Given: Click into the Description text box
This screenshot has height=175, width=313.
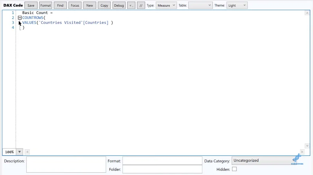Looking at the screenshot, I should (x=66, y=164).
